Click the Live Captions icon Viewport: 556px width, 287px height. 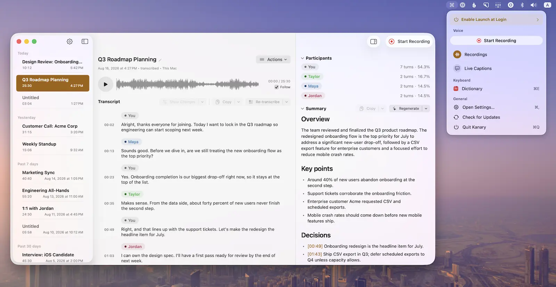(x=457, y=68)
